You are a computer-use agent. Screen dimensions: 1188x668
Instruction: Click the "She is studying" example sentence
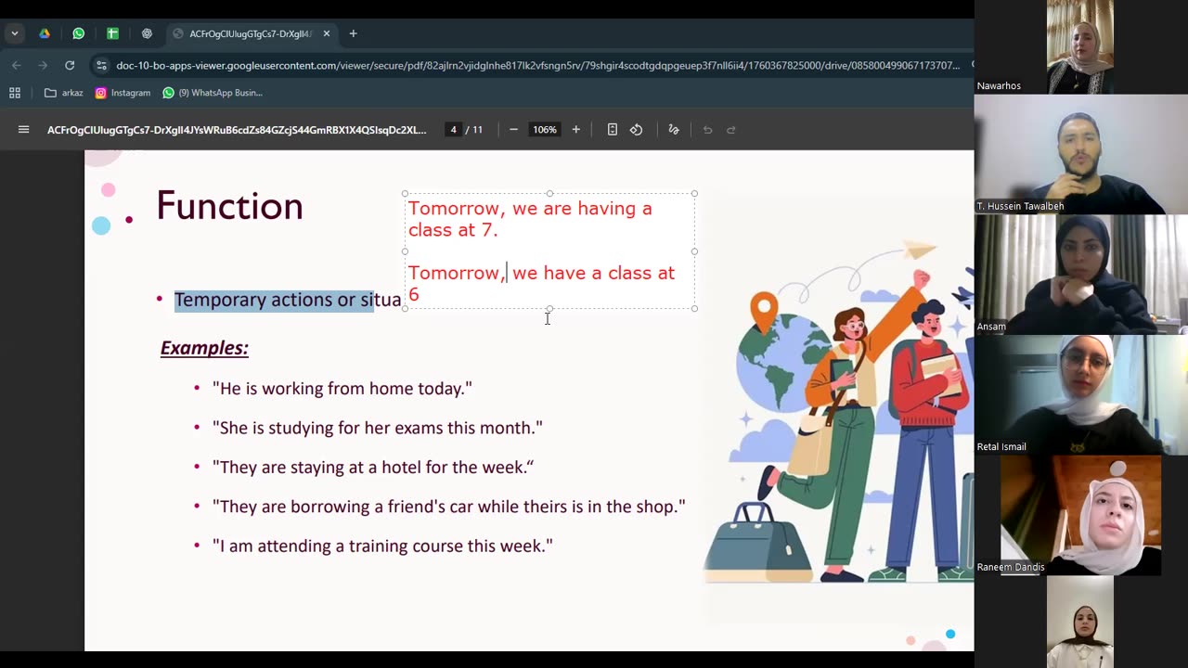pyautogui.click(x=378, y=428)
